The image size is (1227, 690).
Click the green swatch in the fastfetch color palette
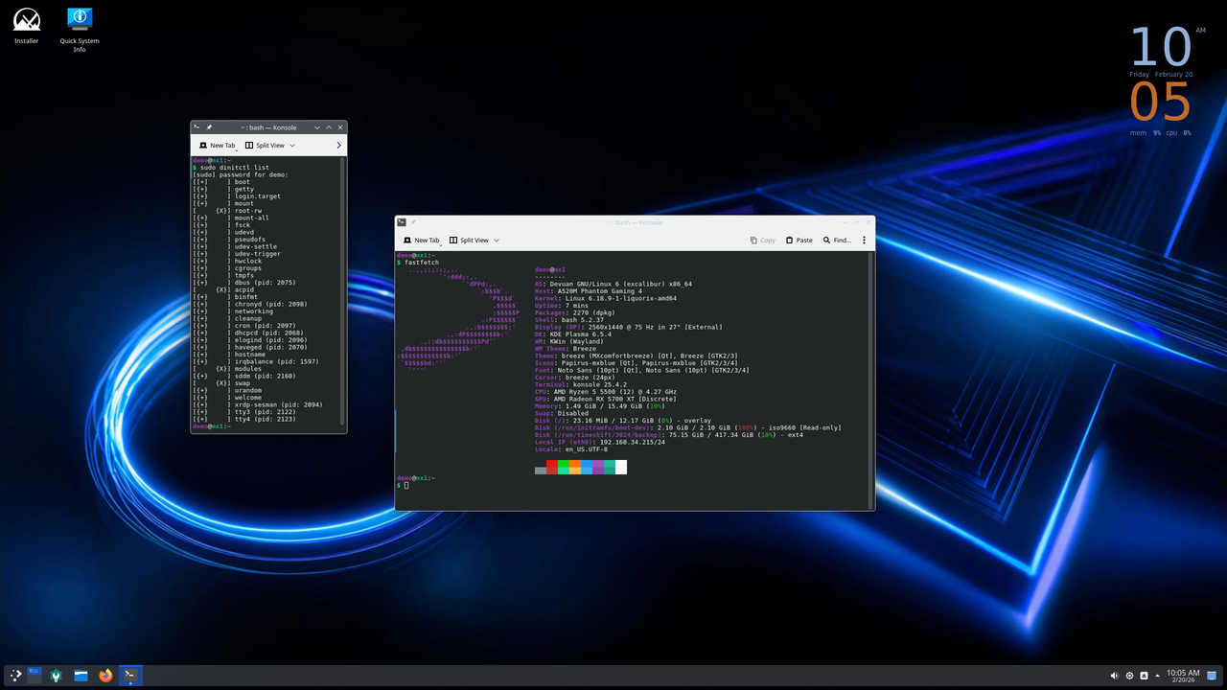click(x=564, y=464)
